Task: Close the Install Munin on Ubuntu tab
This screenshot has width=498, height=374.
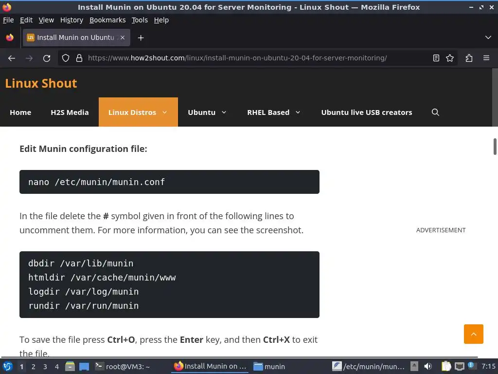Action: tap(122, 37)
